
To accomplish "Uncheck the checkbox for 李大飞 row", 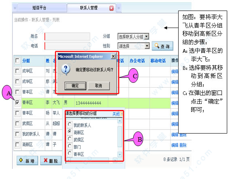I will [x=17, y=102].
